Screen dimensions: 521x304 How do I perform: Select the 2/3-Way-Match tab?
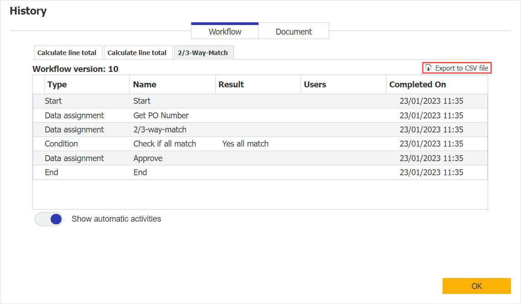[202, 52]
